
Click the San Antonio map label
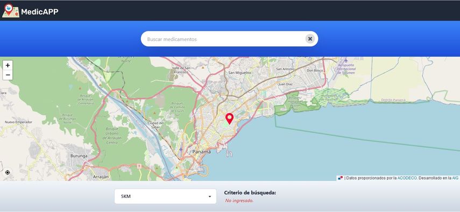point(285,69)
